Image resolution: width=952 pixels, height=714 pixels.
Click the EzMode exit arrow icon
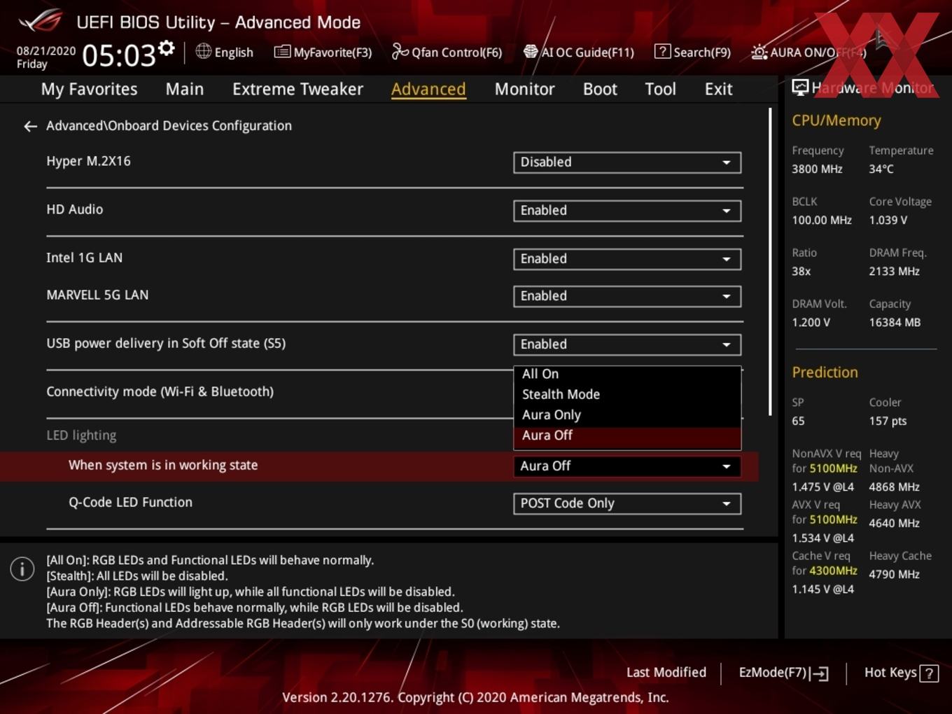(x=820, y=673)
